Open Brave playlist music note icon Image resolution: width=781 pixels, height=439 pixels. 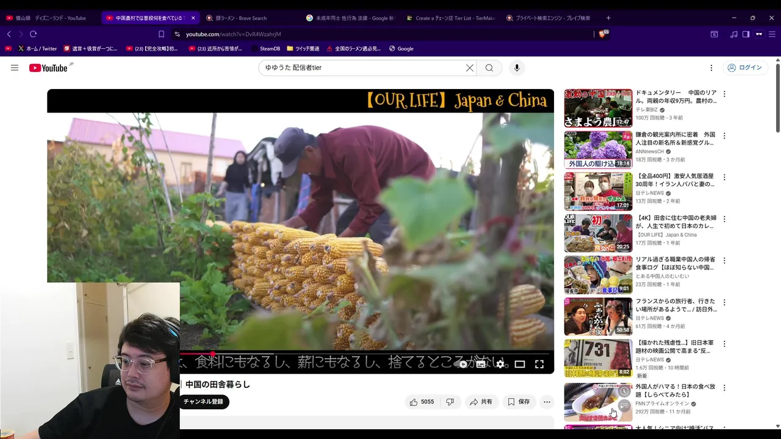734,34
